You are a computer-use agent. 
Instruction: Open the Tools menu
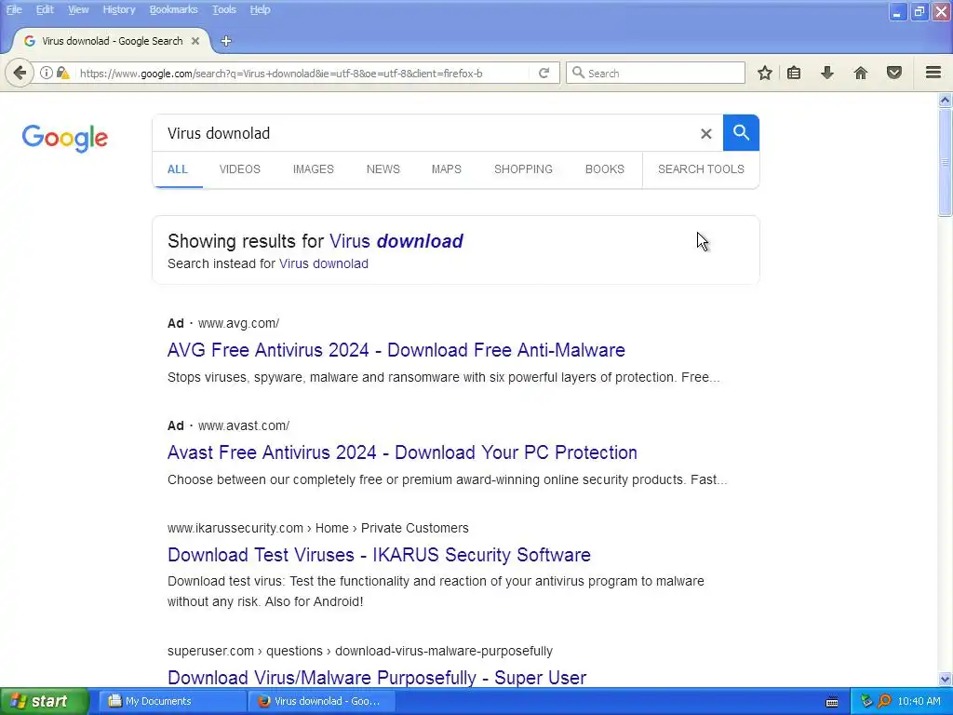[x=223, y=9]
